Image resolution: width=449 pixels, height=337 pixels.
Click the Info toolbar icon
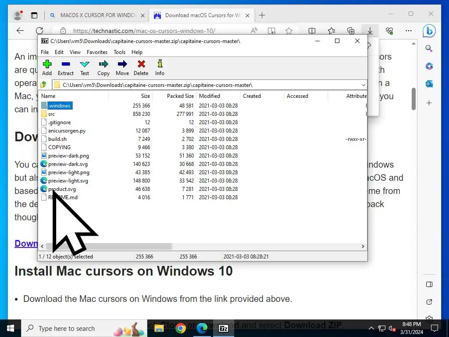pos(160,68)
